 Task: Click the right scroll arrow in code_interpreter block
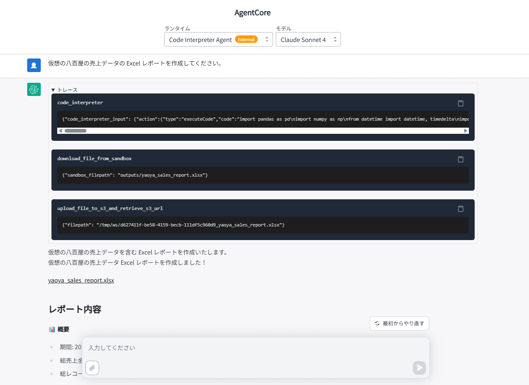[x=466, y=131]
